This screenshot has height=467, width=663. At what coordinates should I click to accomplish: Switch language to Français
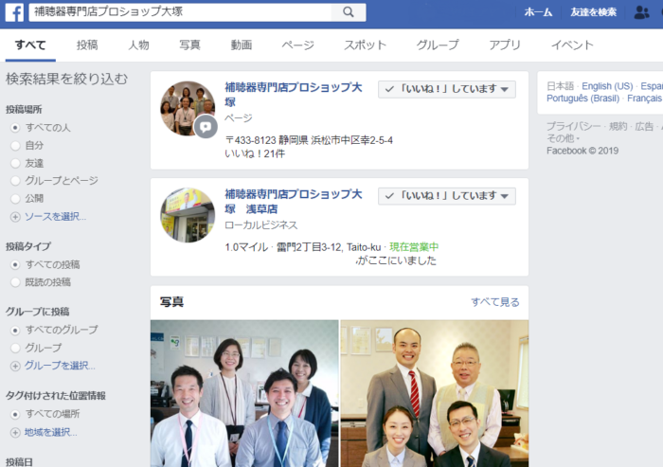pyautogui.click(x=644, y=99)
